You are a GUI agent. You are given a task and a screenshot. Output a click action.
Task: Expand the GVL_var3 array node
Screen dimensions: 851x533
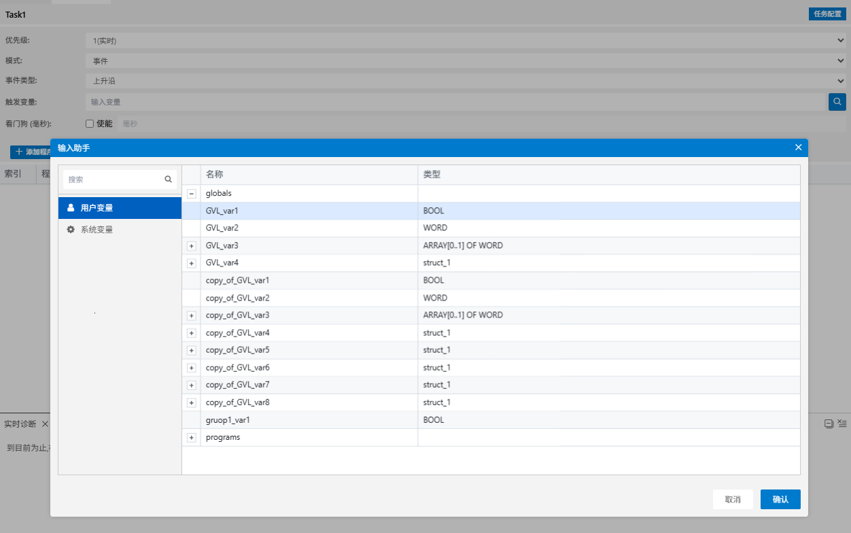click(x=191, y=245)
